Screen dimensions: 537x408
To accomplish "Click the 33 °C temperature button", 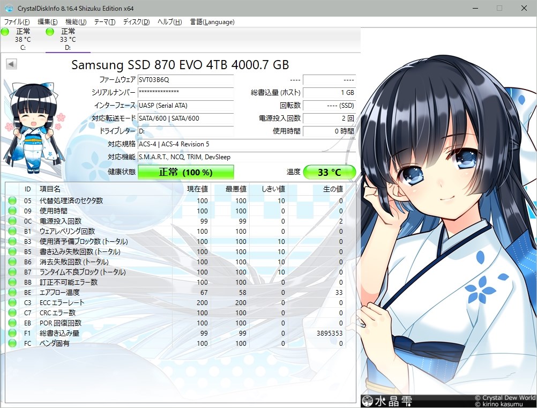I will click(330, 172).
